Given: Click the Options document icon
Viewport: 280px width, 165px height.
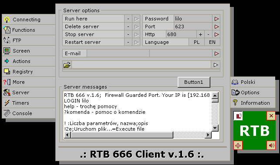Looking at the screenshot, I should pos(235,92).
